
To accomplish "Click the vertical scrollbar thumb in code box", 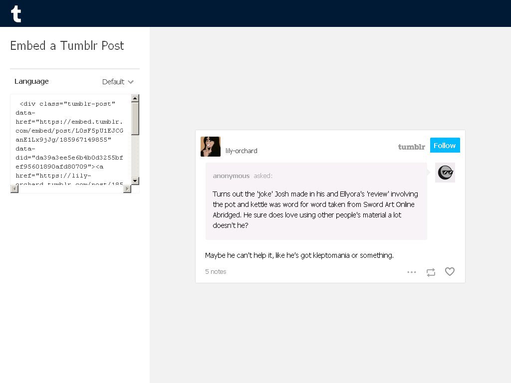I will click(x=135, y=119).
